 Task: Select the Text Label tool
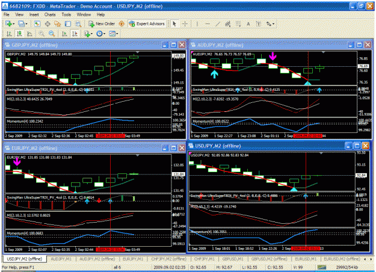pyautogui.click(x=259, y=23)
